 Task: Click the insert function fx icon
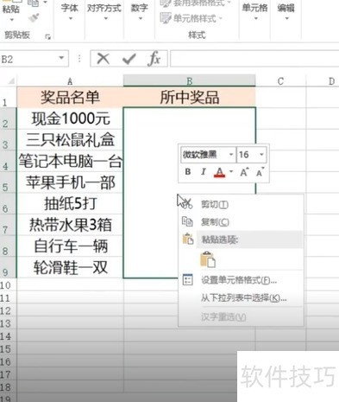(x=154, y=59)
